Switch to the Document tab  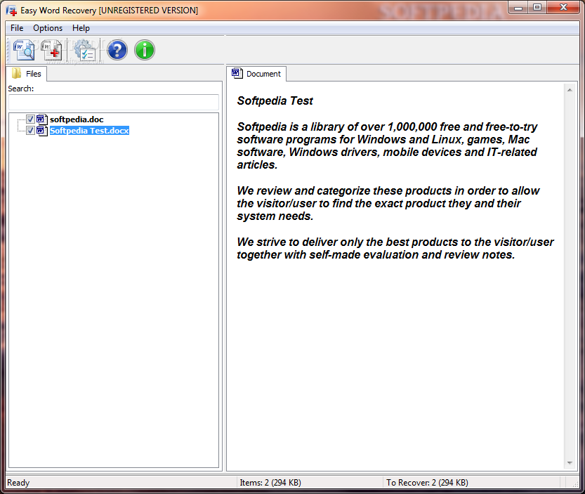[x=256, y=74]
